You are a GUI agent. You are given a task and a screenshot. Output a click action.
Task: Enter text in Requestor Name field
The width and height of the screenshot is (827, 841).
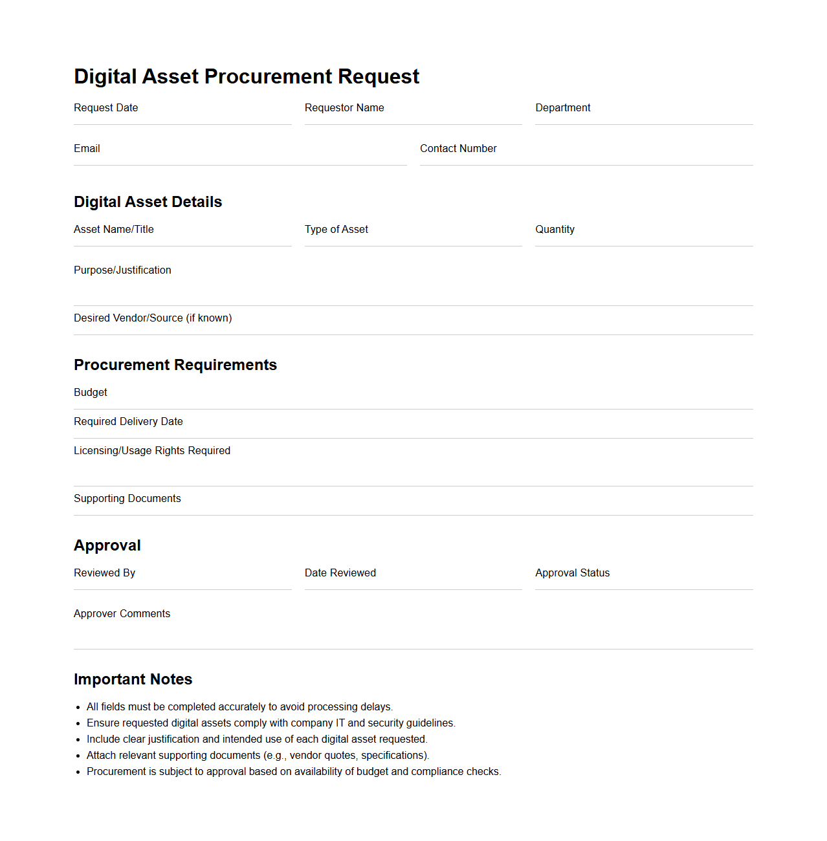point(413,117)
